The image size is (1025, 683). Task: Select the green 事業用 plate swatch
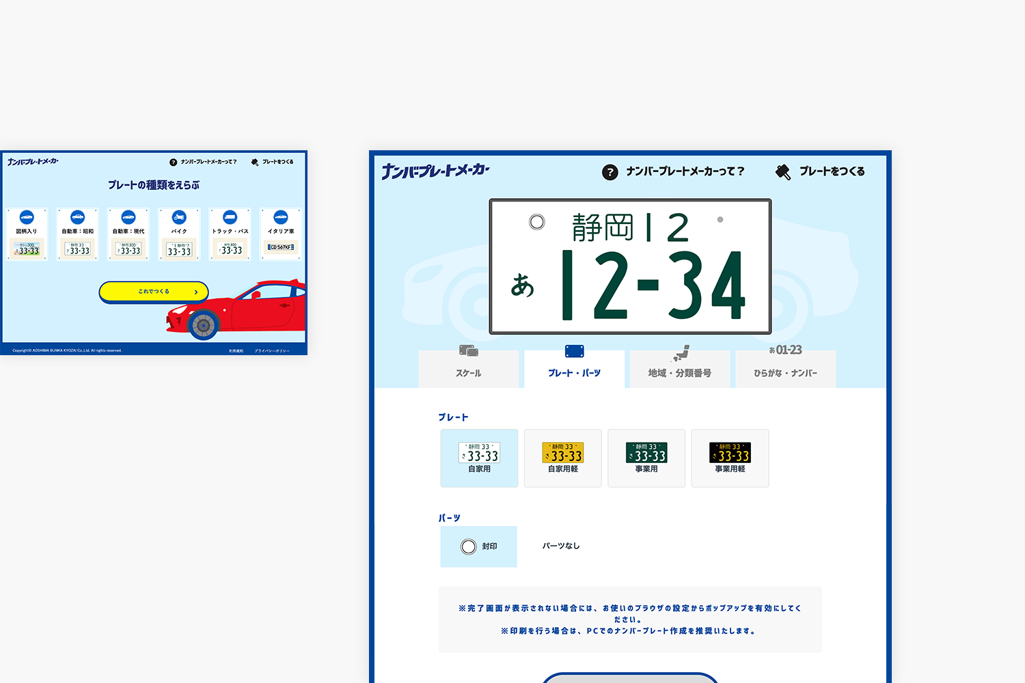[x=646, y=458]
